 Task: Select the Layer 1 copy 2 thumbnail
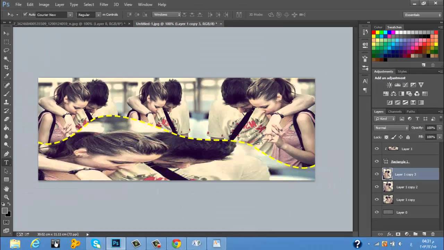(388, 187)
